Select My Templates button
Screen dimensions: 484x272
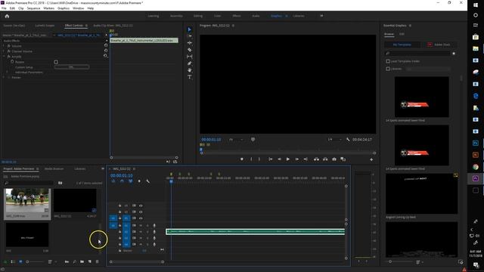pyautogui.click(x=402, y=45)
